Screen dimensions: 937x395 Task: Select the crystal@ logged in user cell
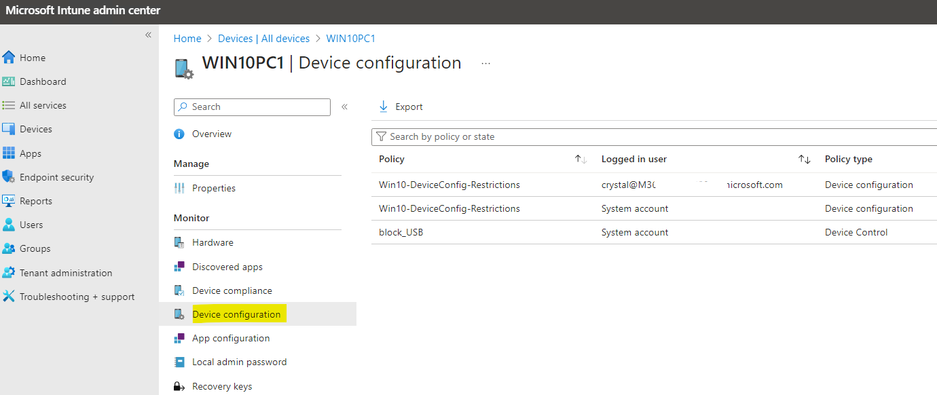pyautogui.click(x=692, y=185)
